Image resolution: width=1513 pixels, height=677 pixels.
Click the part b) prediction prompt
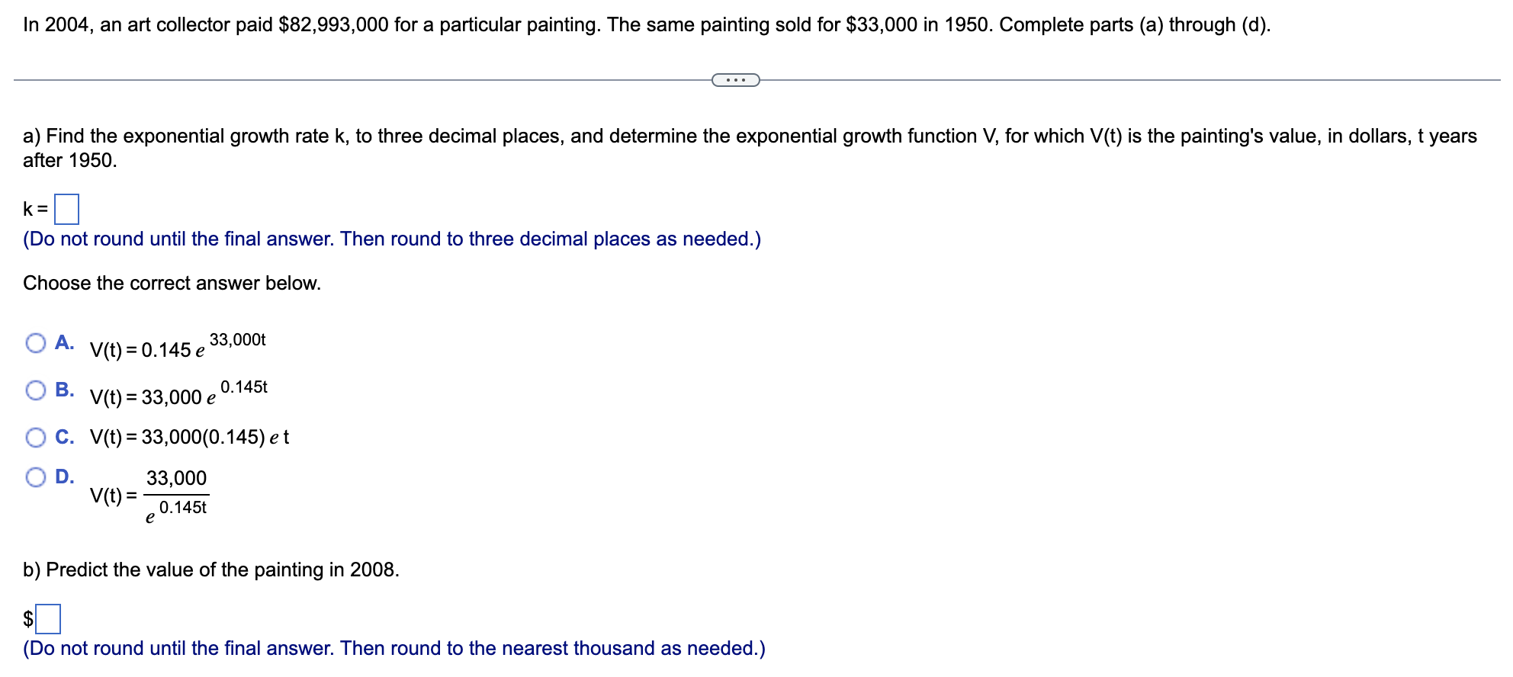coord(211,569)
